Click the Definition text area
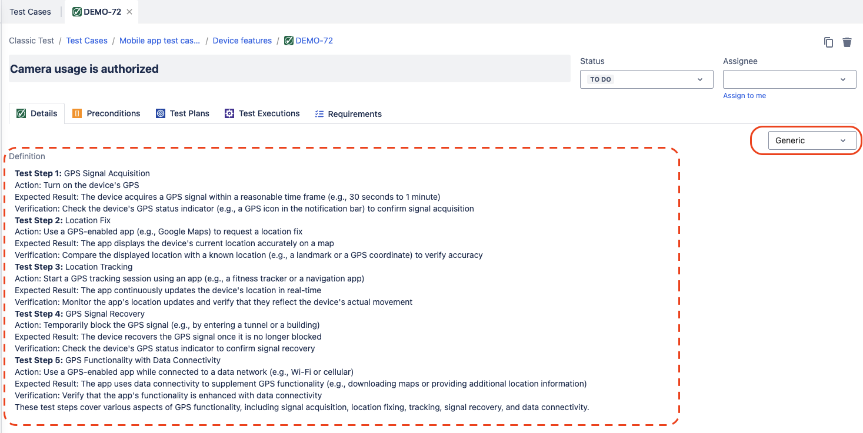Screen dimensions: 863x433 coord(341,290)
